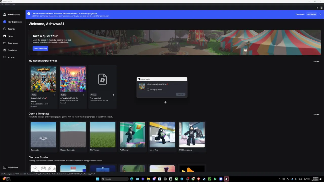Screen dimensions: 324x182
Task: Open the user account avatar icon
Action: click(321, 8)
